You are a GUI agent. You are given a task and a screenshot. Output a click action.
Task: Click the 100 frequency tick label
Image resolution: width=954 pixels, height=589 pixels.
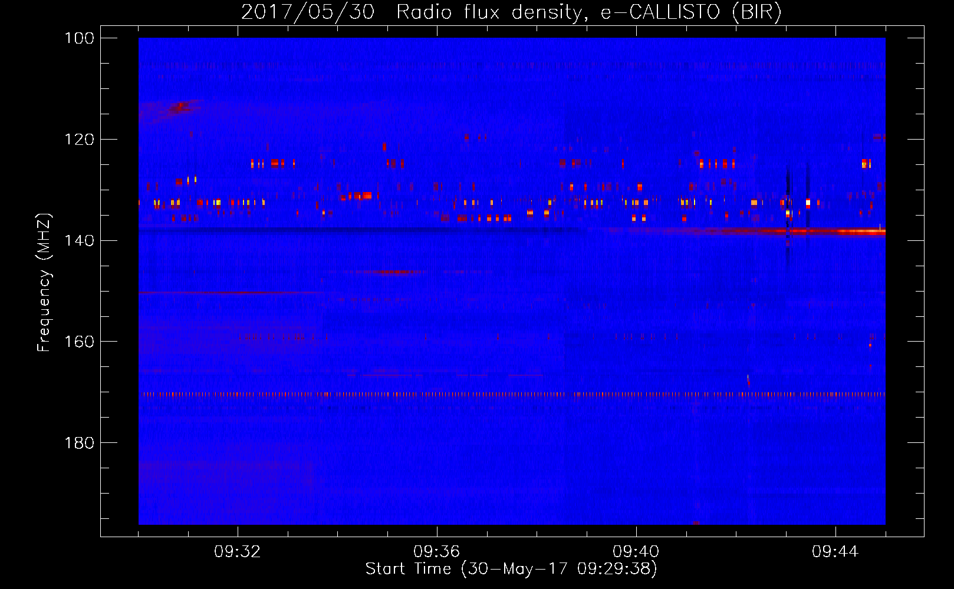79,38
